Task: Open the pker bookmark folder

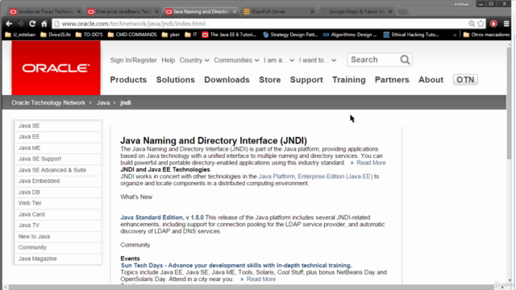Action: 171,35
